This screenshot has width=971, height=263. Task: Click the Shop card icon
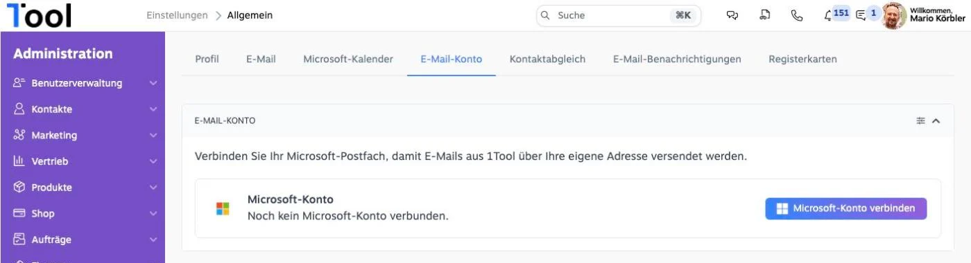[x=19, y=214]
